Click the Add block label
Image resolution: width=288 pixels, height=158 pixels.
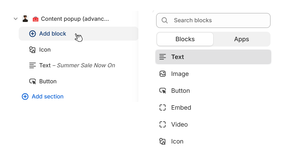click(53, 33)
